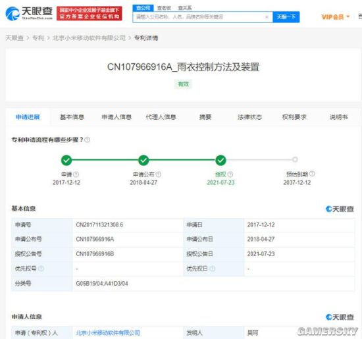Click application number CN201711321308.6
The height and width of the screenshot is (339, 362).
[x=99, y=224]
